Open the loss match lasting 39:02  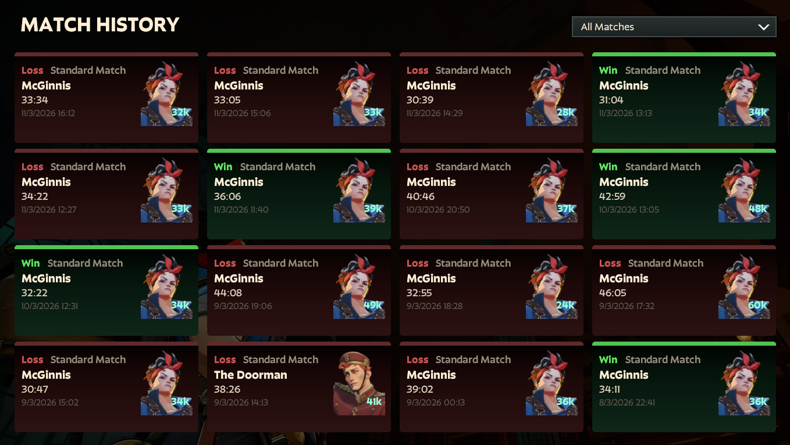pos(492,387)
